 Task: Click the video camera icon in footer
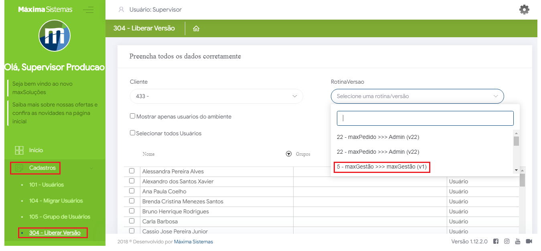[x=529, y=241]
